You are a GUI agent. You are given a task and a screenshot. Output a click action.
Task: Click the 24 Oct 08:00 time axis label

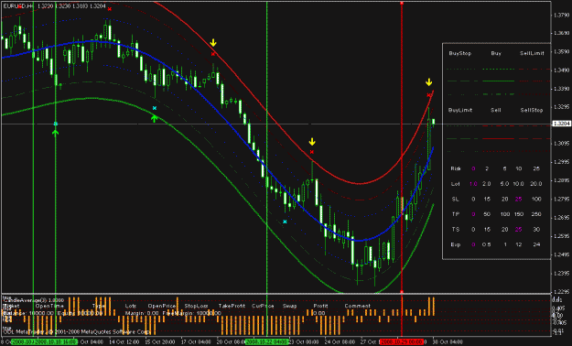[x=340, y=342]
